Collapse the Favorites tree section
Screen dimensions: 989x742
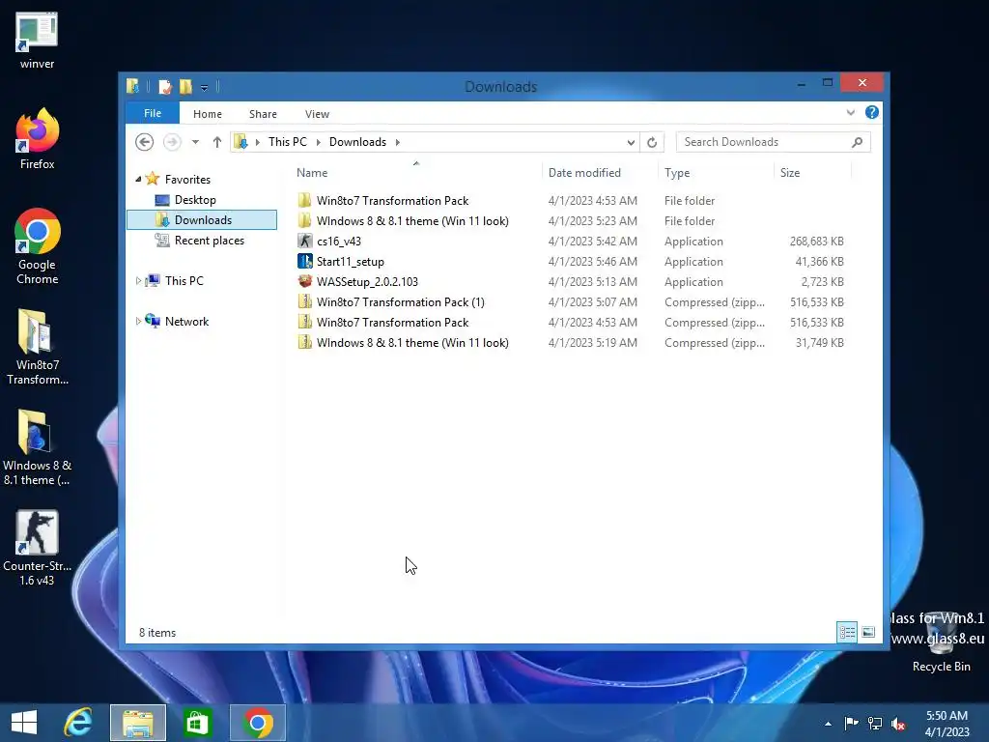pos(138,179)
